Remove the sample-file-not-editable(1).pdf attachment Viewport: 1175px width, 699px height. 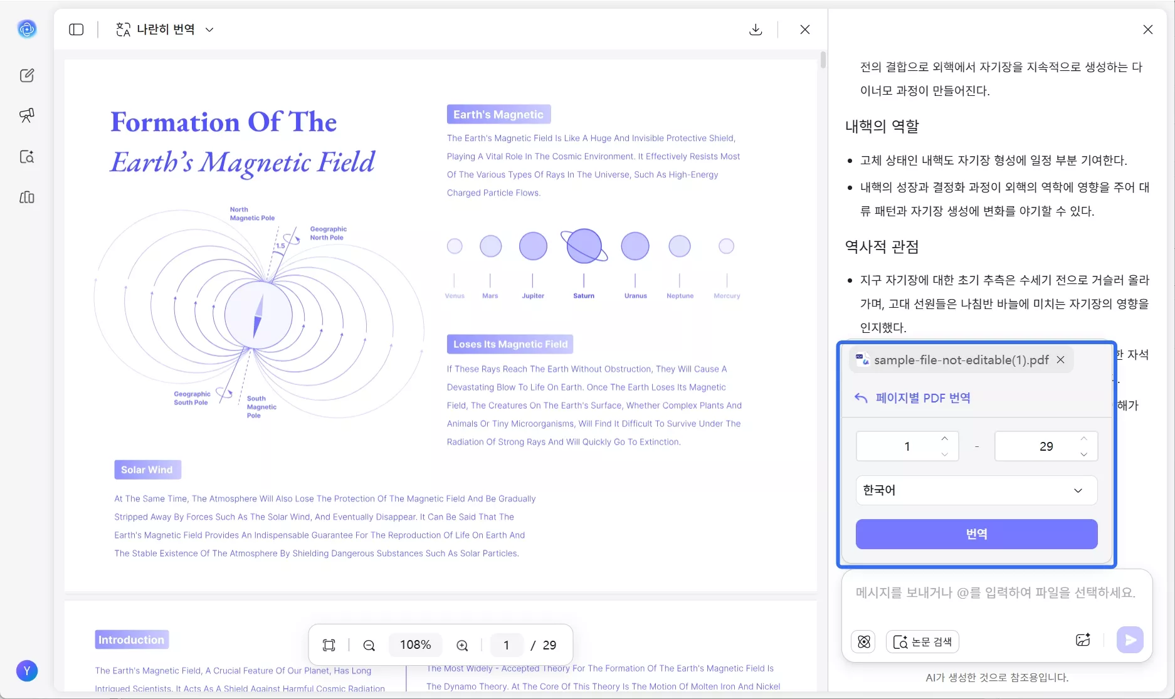(x=1060, y=360)
